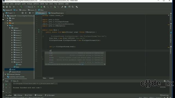The width and height of the screenshot is (175, 98).
Task: Click the last main toolbar icon
Action: [77, 7]
